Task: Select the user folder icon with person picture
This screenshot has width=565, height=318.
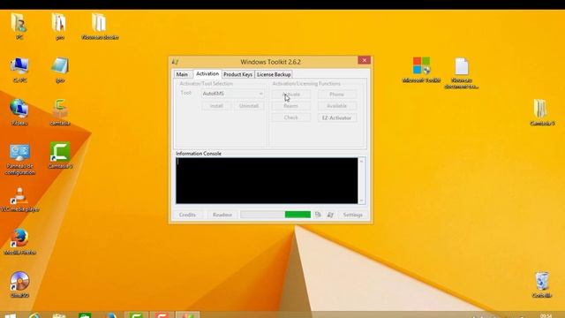Action: [x=19, y=26]
